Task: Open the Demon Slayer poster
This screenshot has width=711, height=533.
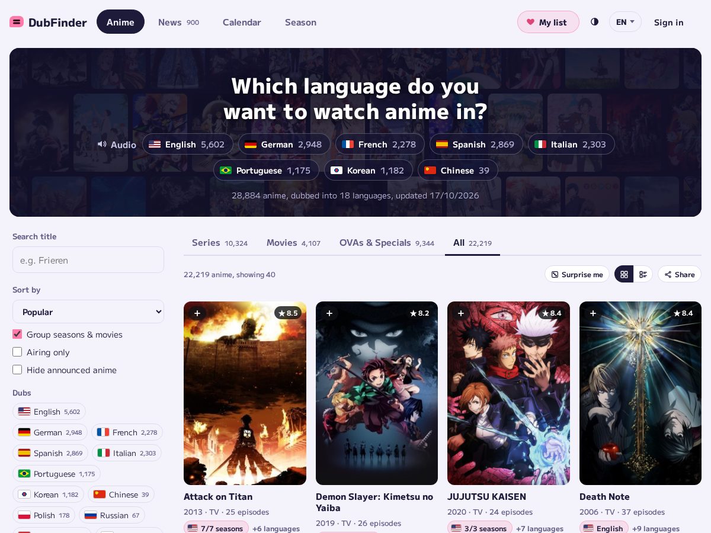Action: pos(377,393)
